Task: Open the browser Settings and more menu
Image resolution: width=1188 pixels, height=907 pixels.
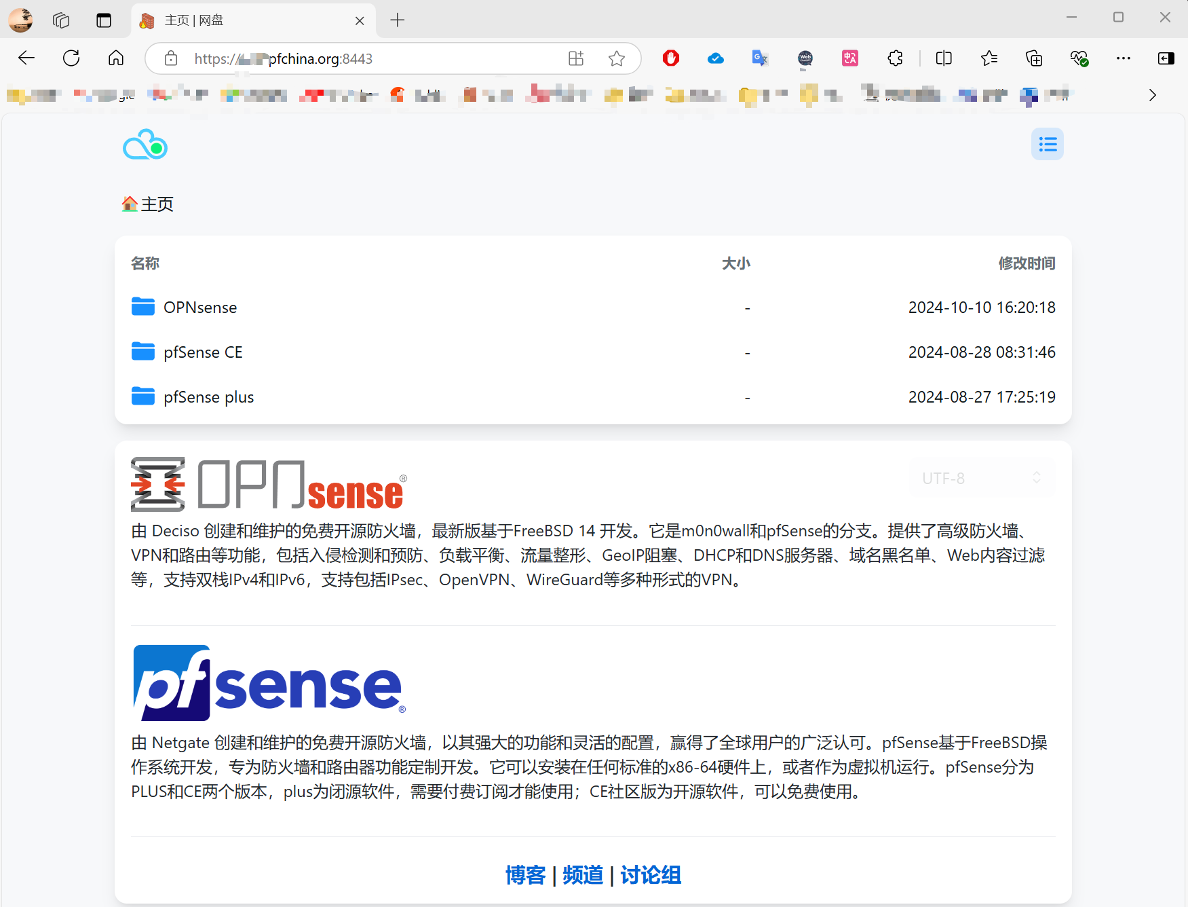Action: pos(1123,58)
